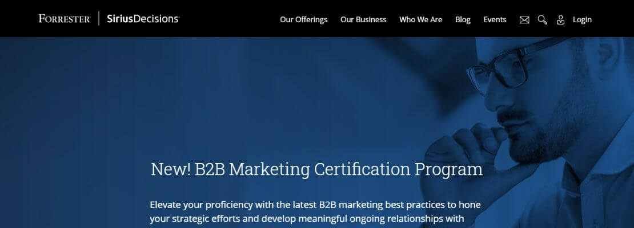The height and width of the screenshot is (228, 634).
Task: Click the man's face in hero photo
Action: tap(538, 101)
